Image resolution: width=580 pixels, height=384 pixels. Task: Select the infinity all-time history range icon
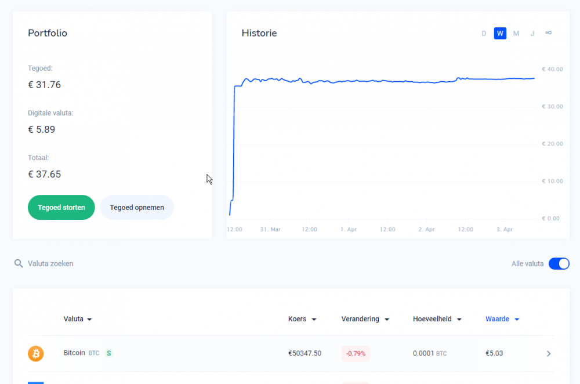click(548, 33)
